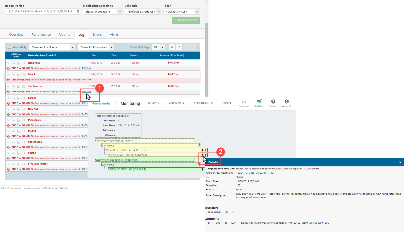Enable the Videos Only checkbox
Screen dimensions: 404x232
point(9,47)
